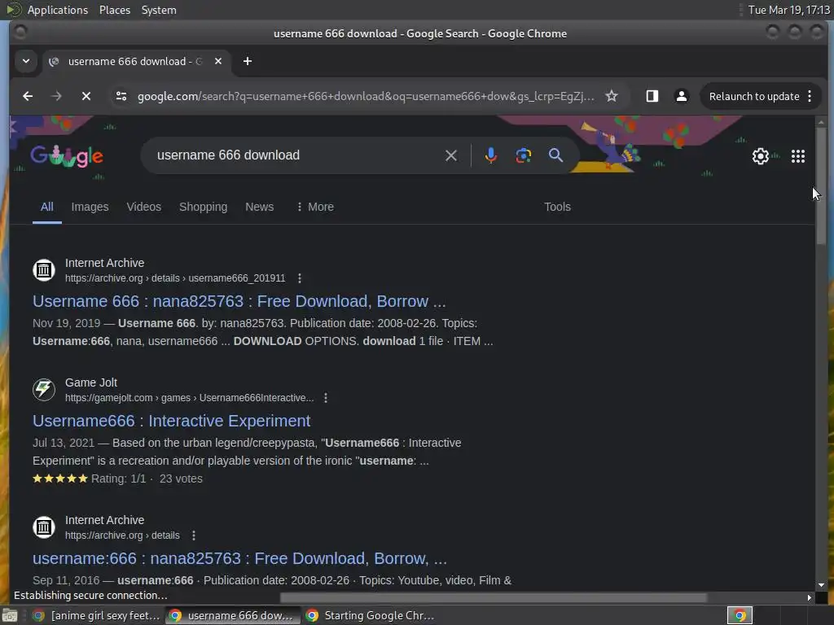834x625 pixels.
Task: Start a voice search with the microphone
Action: coord(491,155)
